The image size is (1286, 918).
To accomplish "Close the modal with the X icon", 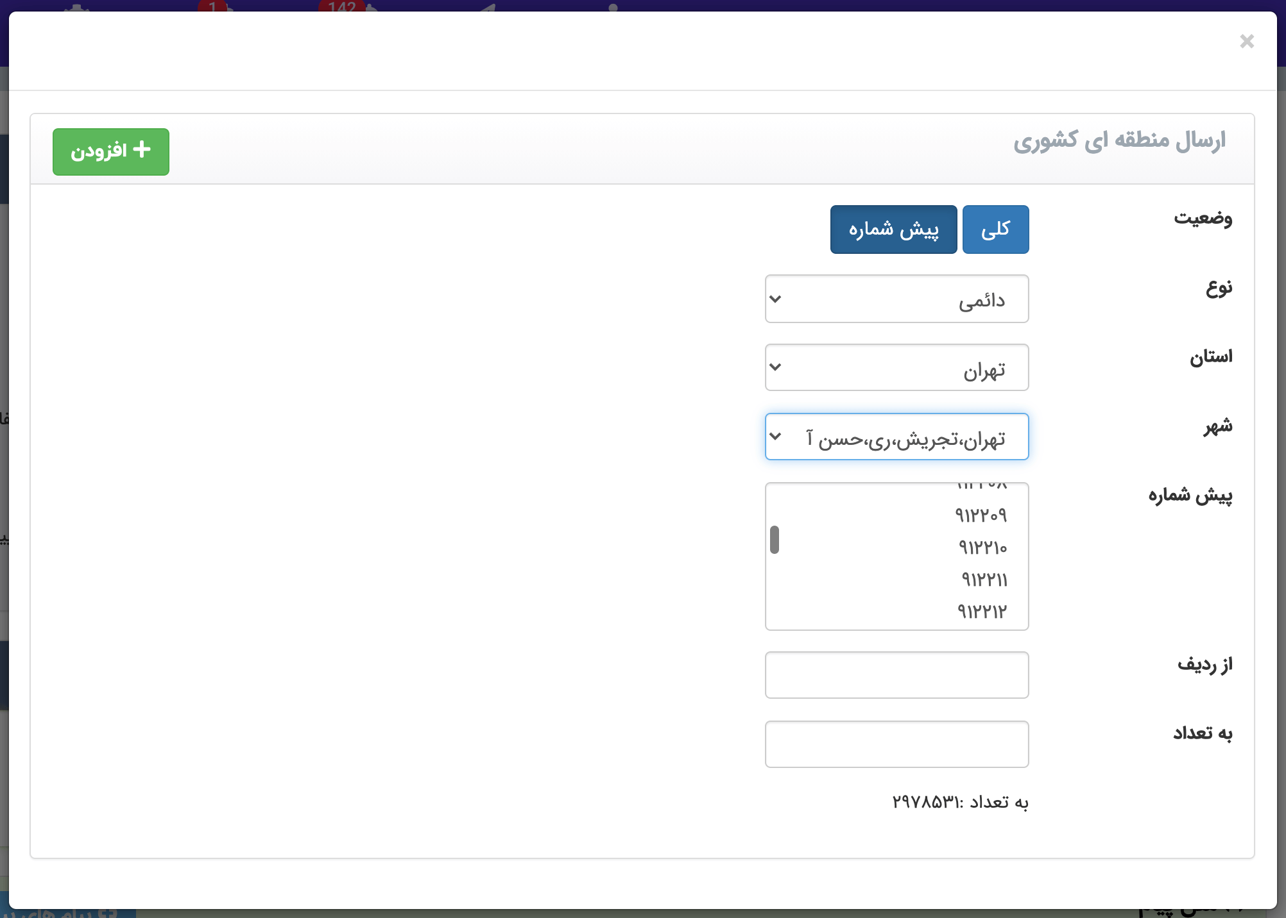I will pos(1246,42).
